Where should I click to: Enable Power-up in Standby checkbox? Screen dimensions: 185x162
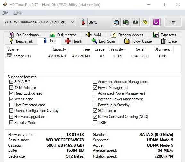click(95, 105)
